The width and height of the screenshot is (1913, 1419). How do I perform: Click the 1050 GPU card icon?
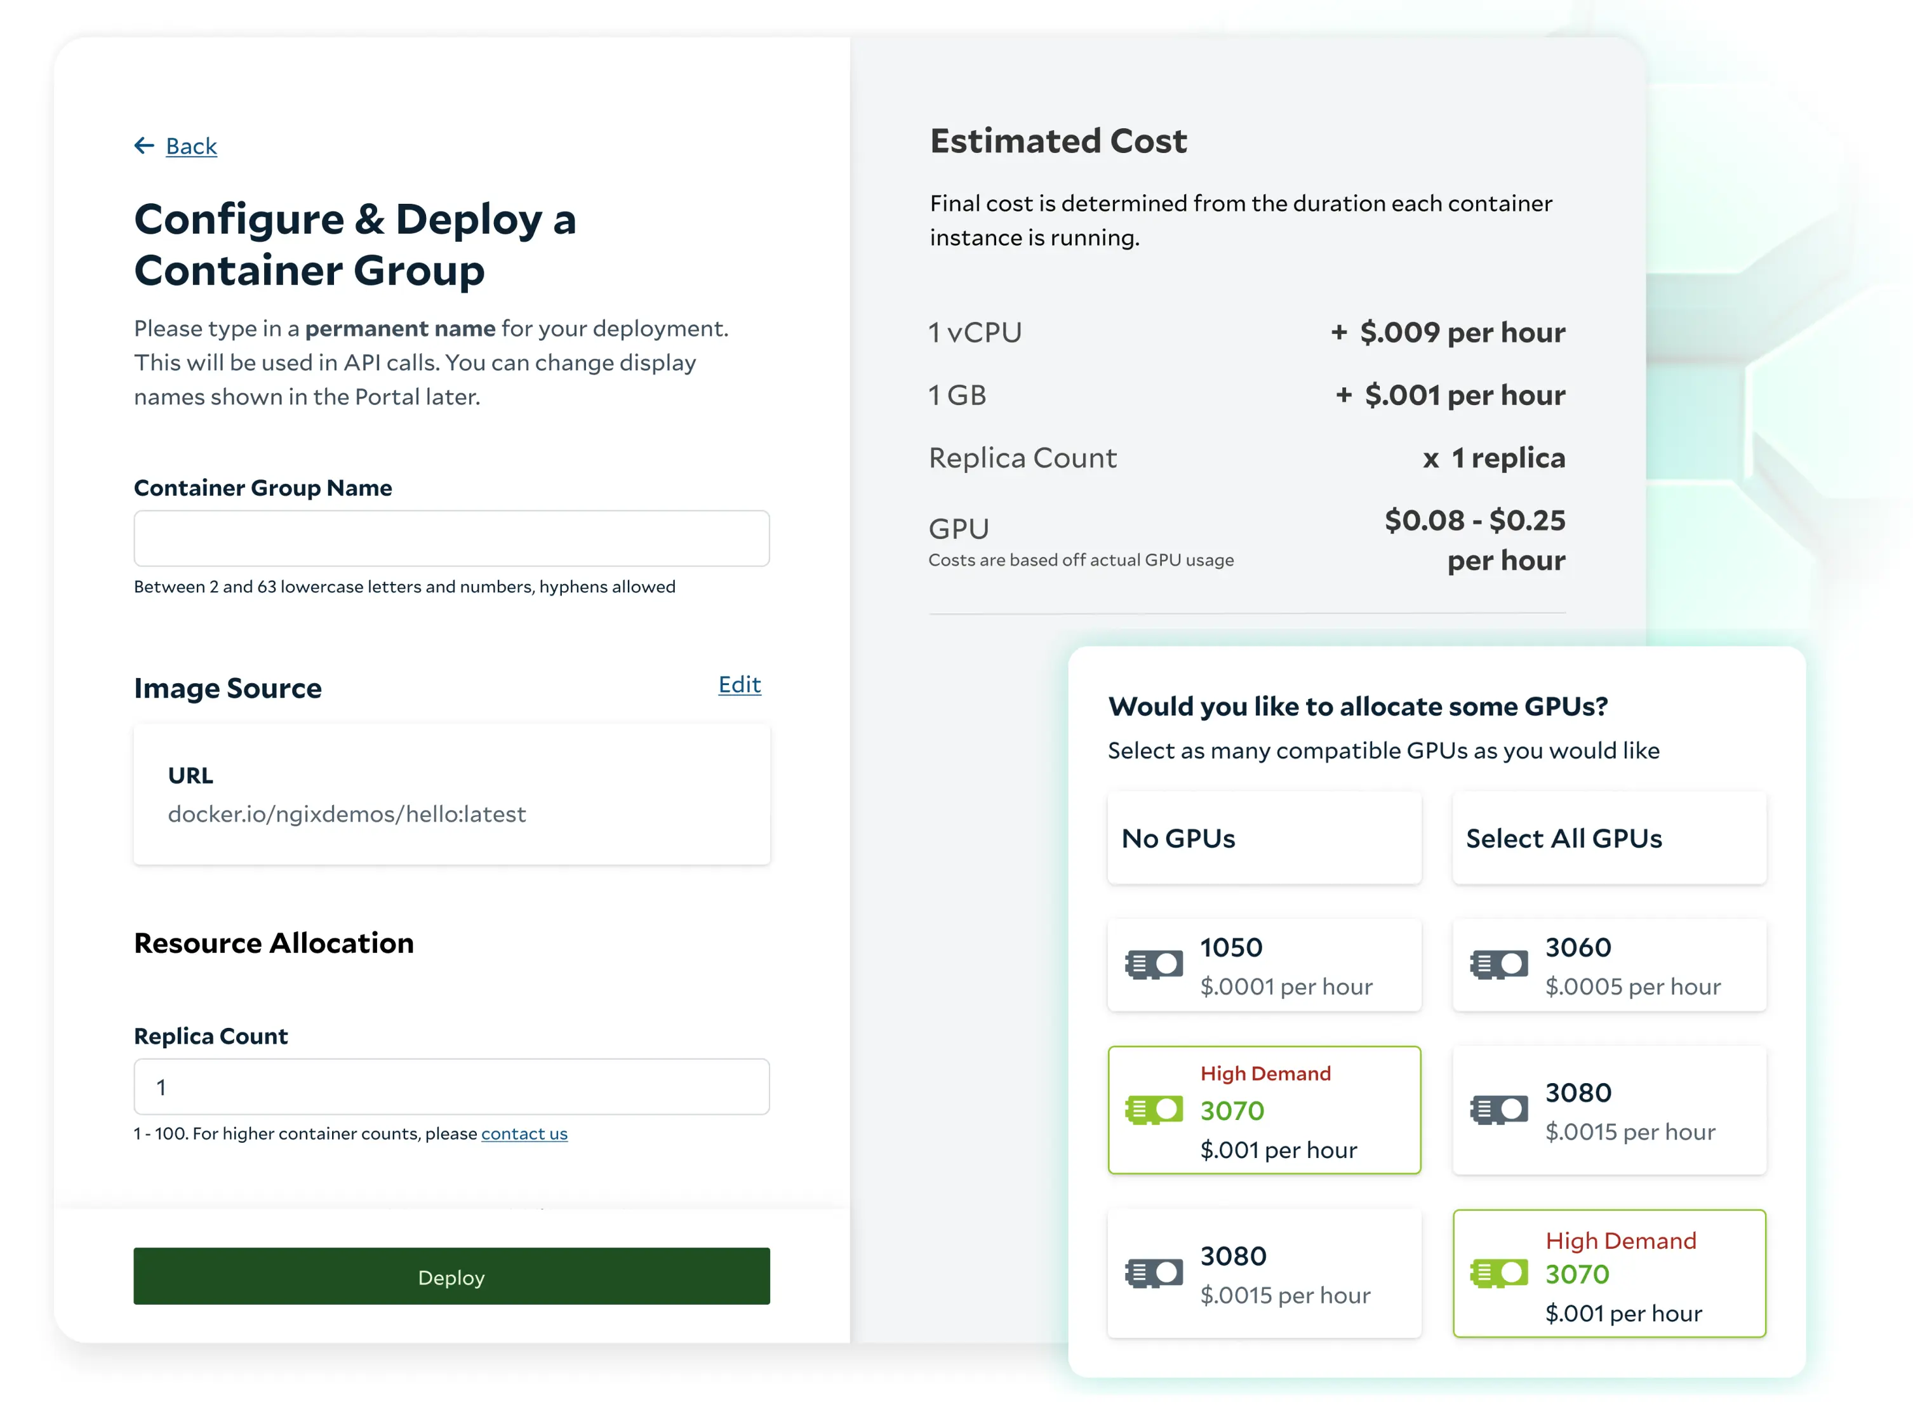point(1154,964)
